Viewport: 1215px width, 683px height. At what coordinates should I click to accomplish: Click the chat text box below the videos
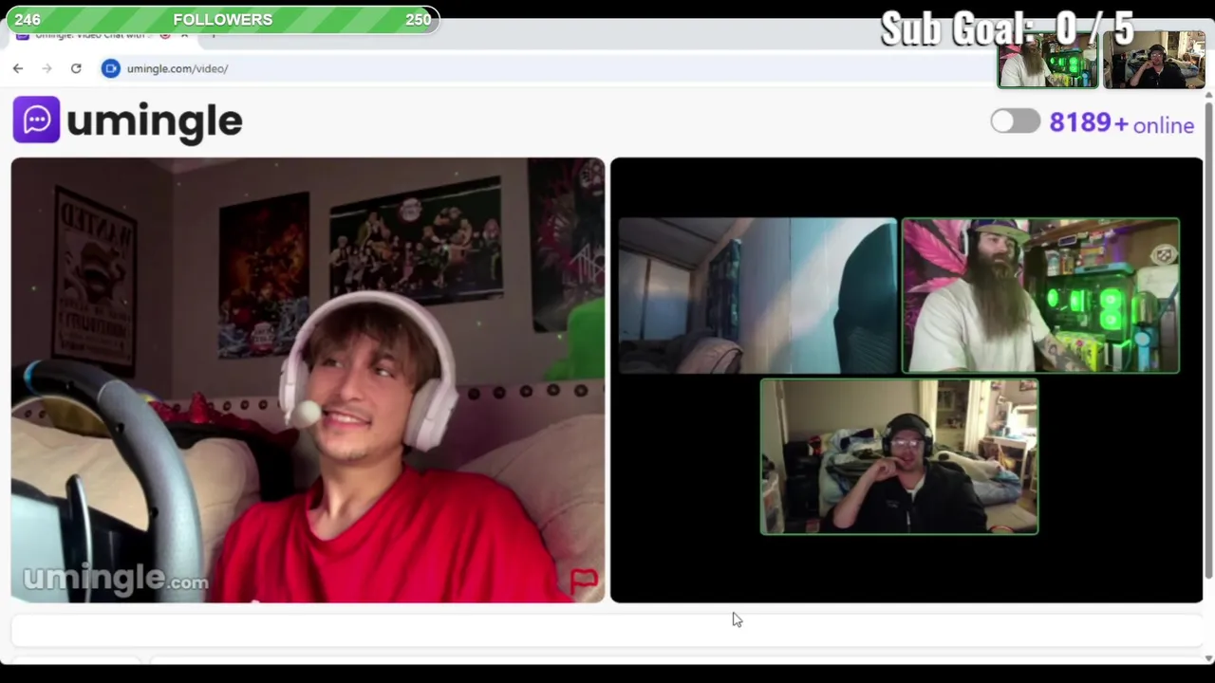(x=607, y=630)
